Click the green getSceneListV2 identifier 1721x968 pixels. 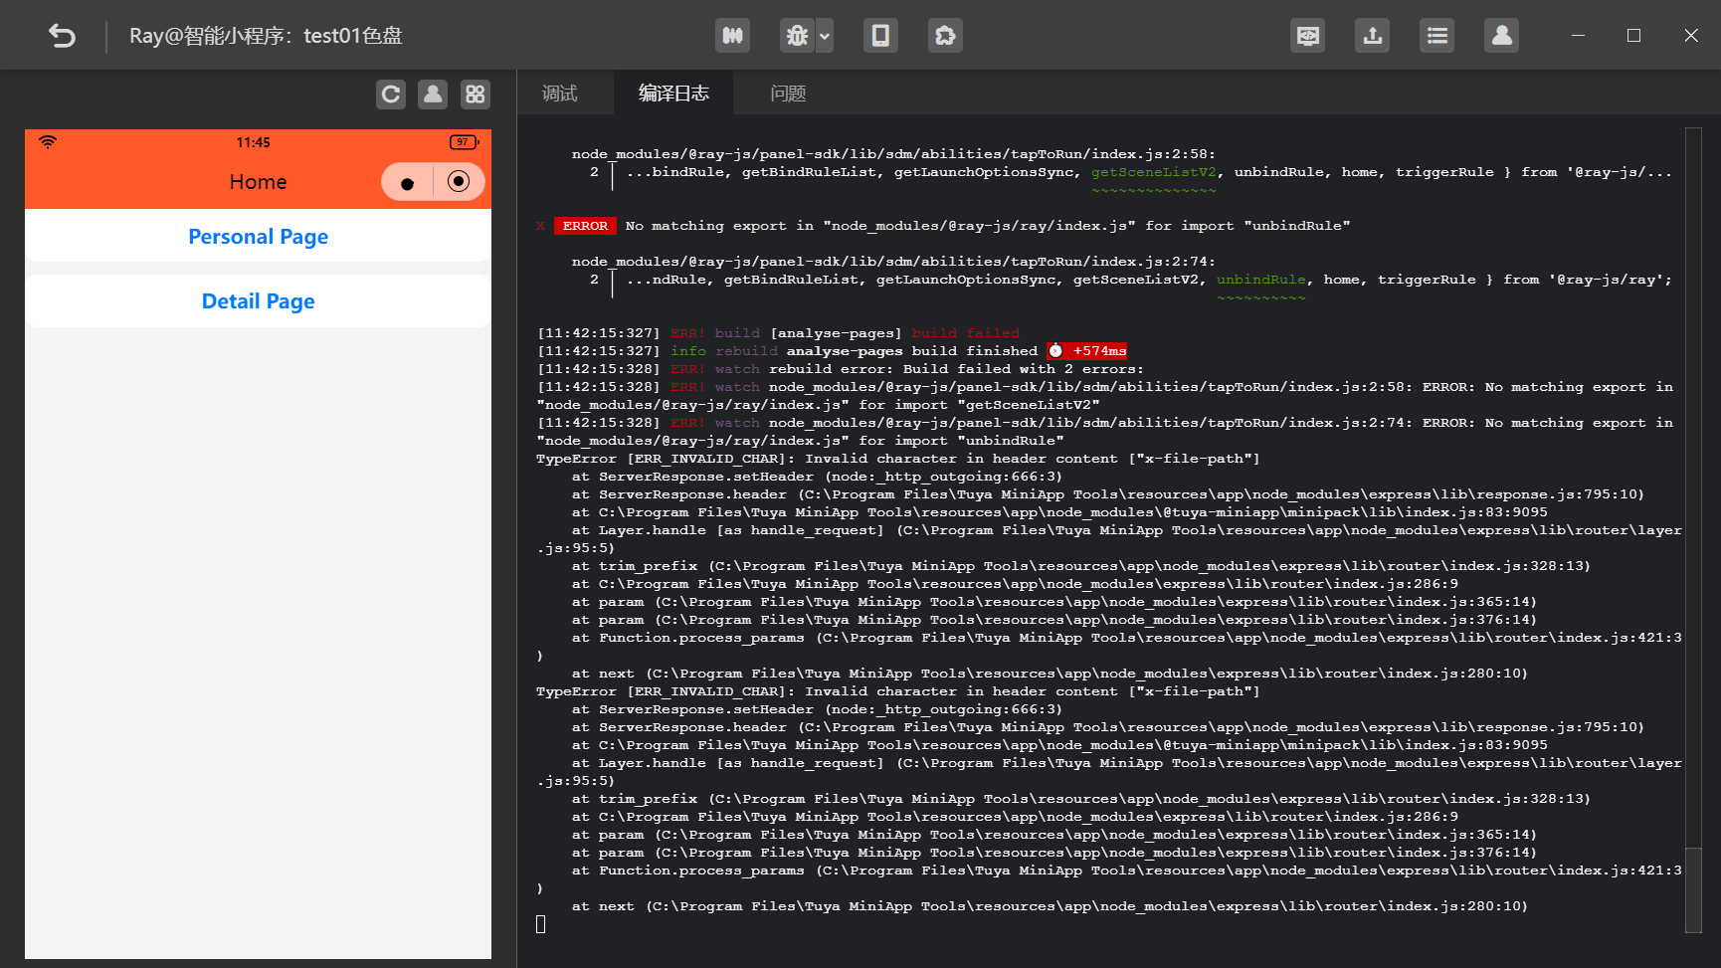click(1154, 172)
